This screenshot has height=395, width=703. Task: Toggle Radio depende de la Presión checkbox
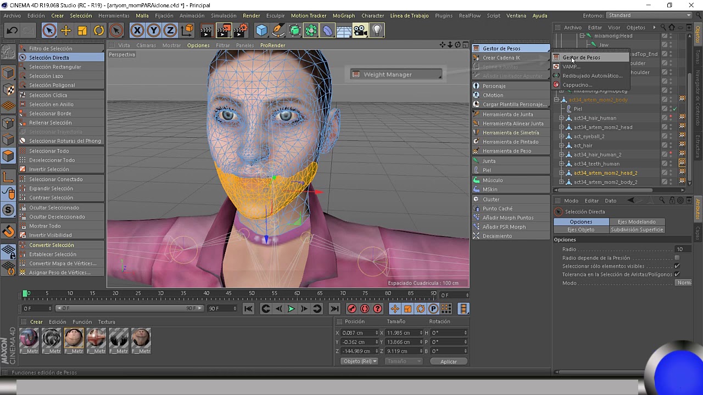[677, 258]
